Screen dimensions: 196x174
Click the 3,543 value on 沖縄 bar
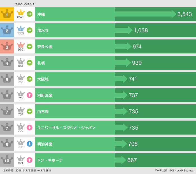click(185, 14)
